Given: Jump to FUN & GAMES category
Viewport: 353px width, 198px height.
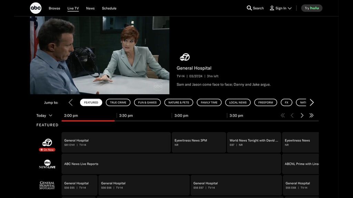Looking at the screenshot, I should (x=147, y=102).
